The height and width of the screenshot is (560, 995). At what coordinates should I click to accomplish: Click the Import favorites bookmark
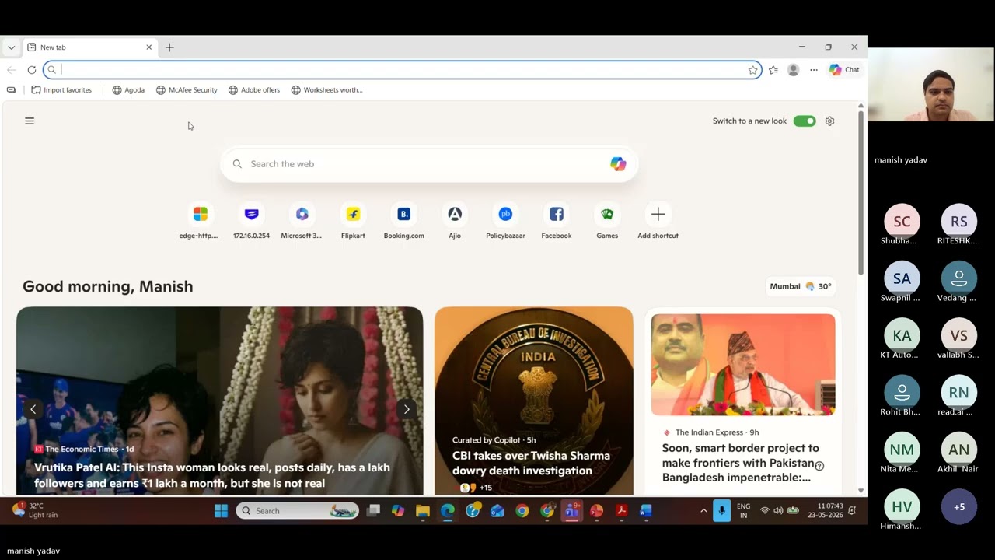pyautogui.click(x=61, y=90)
